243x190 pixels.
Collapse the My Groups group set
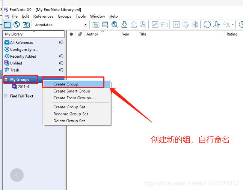[6, 79]
